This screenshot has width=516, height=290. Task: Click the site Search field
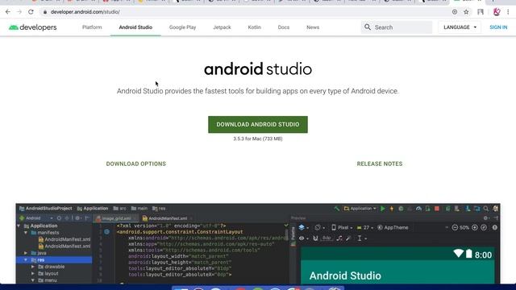point(397,27)
